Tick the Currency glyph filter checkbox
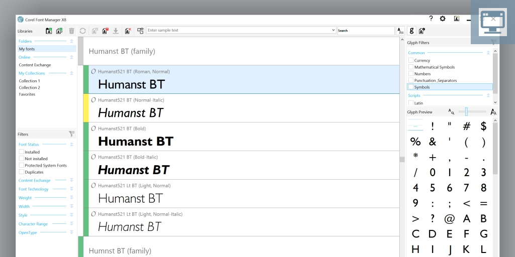 pyautogui.click(x=411, y=60)
